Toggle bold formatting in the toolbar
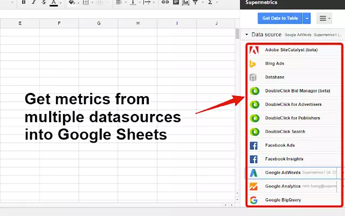345x216 pixels. 24,2
